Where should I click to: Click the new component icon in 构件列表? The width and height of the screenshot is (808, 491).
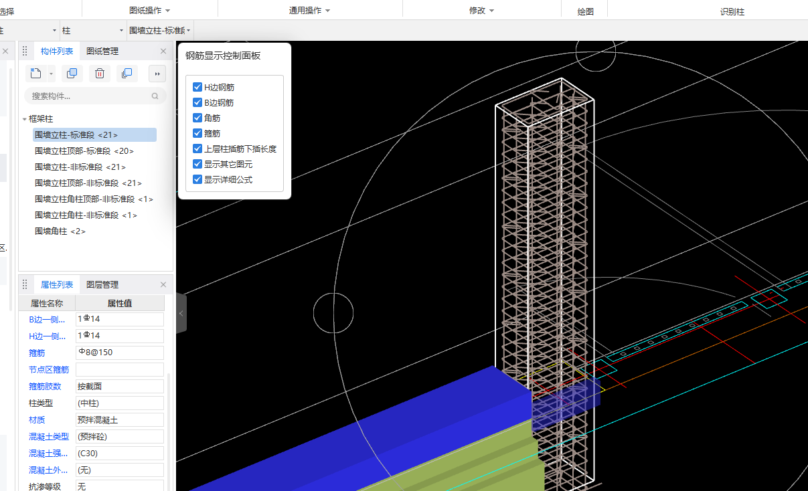coord(36,74)
